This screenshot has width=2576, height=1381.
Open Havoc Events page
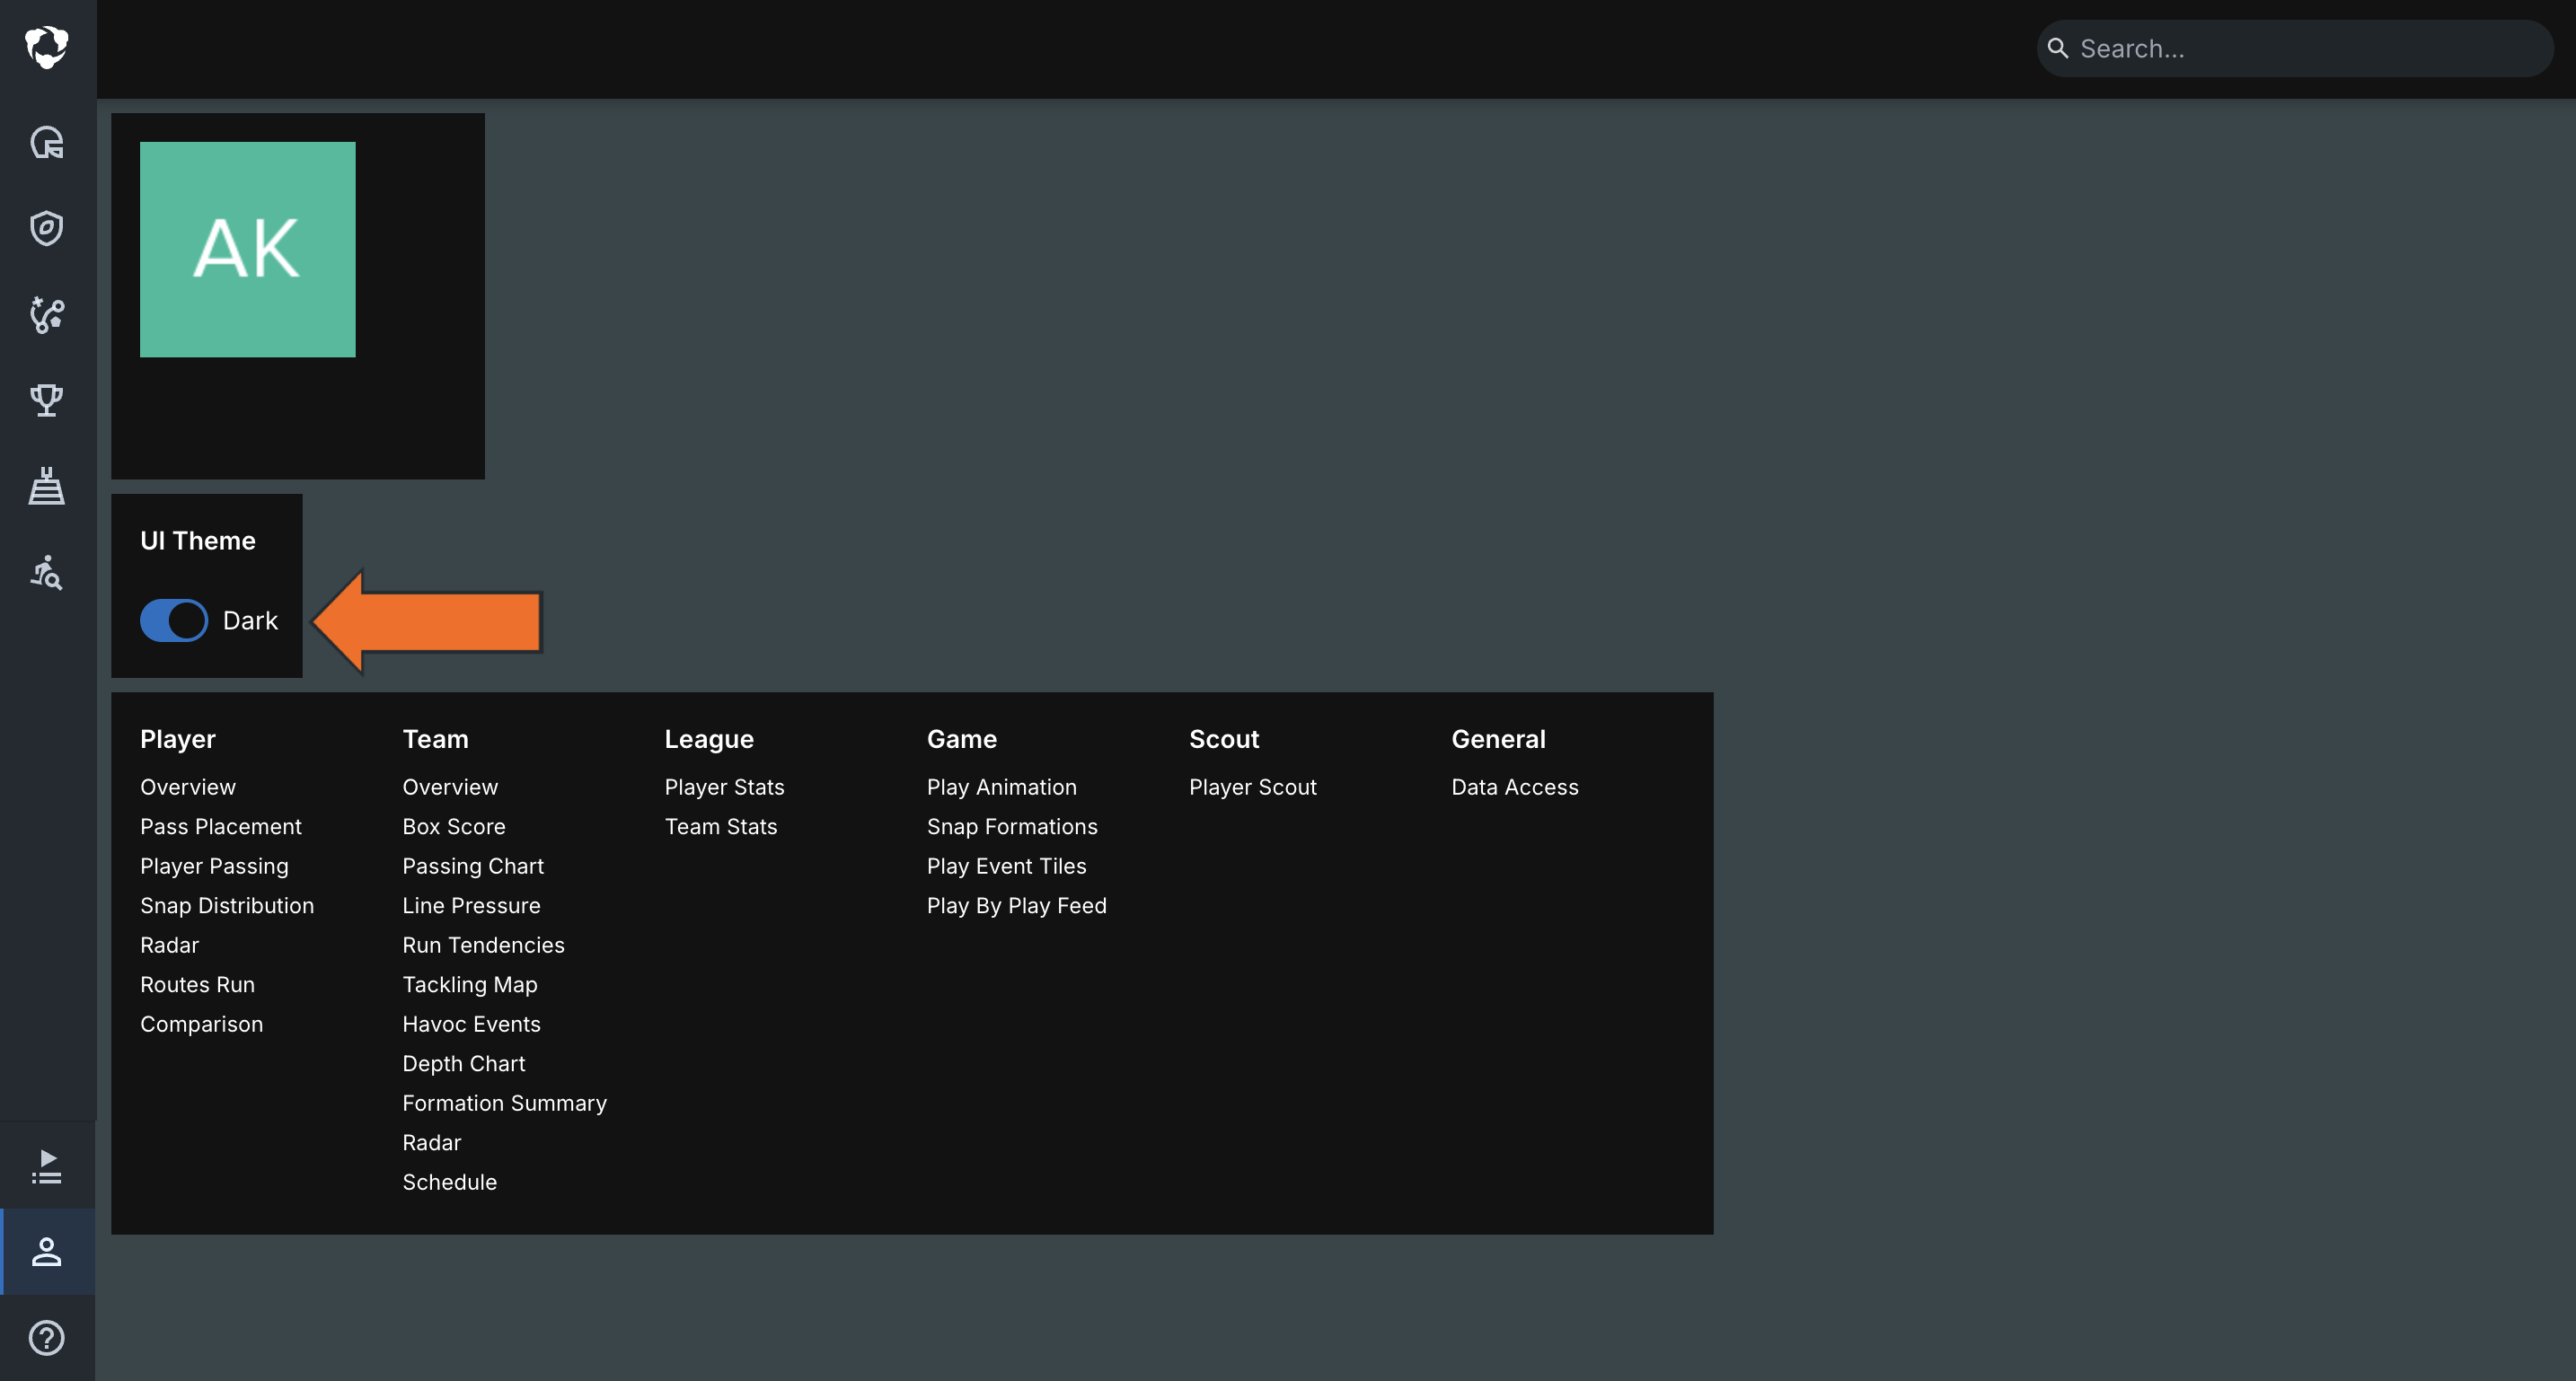[x=471, y=1024]
